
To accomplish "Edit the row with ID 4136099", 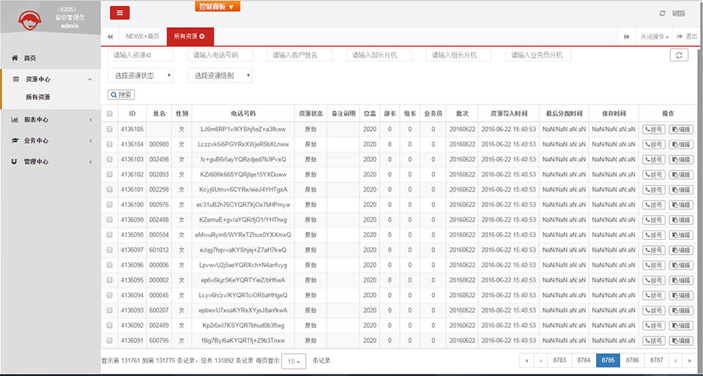I will click(681, 220).
